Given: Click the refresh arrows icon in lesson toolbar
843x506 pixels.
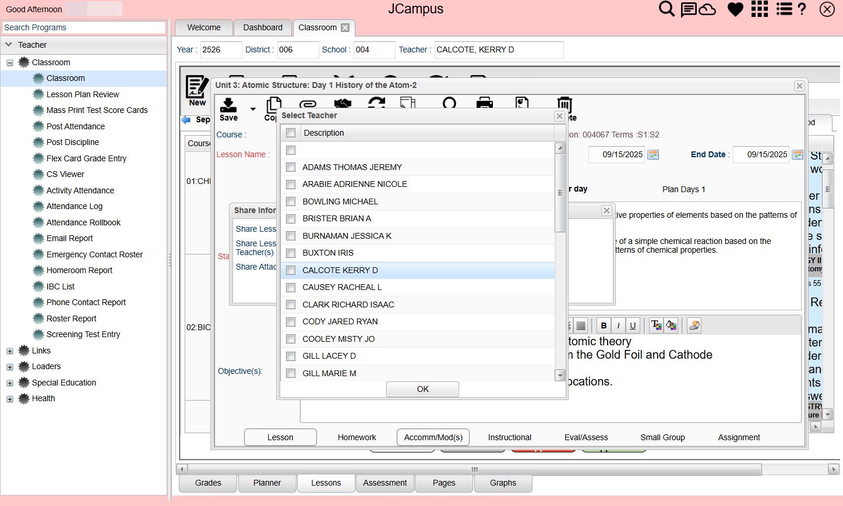Looking at the screenshot, I should coord(376,103).
